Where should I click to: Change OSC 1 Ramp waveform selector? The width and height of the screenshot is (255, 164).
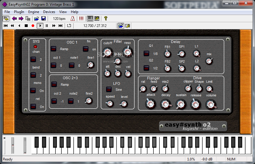click(x=53, y=49)
